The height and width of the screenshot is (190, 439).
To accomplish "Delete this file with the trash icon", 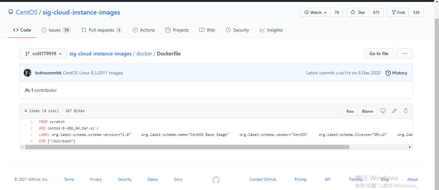I will [406, 111].
